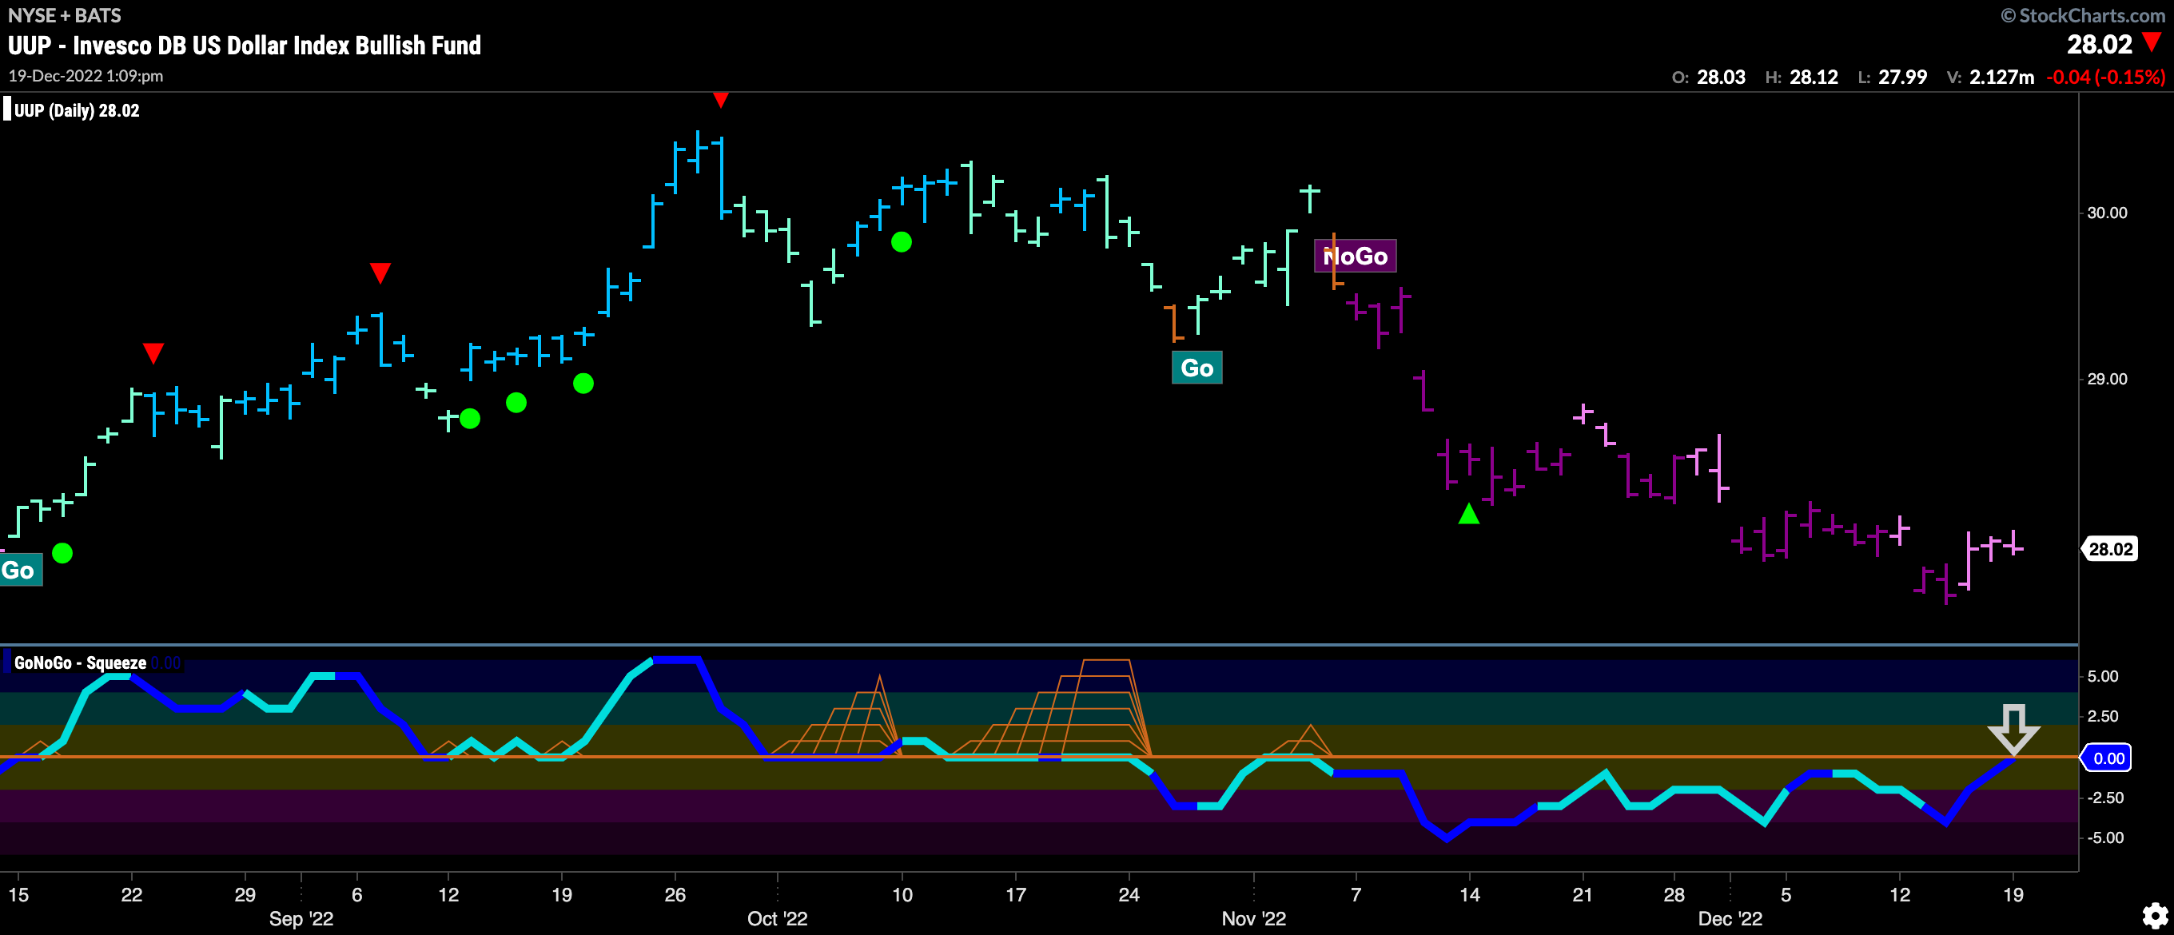Click the teal Go label near late October

(x=1196, y=368)
